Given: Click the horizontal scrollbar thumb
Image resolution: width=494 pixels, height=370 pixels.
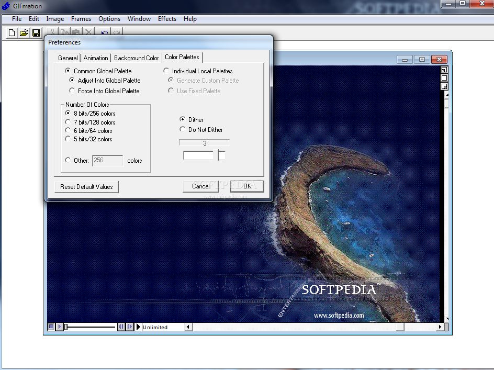Looking at the screenshot, I should tap(400, 327).
